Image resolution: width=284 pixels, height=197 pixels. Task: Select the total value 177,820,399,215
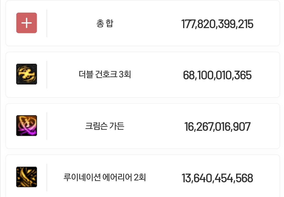[217, 24]
